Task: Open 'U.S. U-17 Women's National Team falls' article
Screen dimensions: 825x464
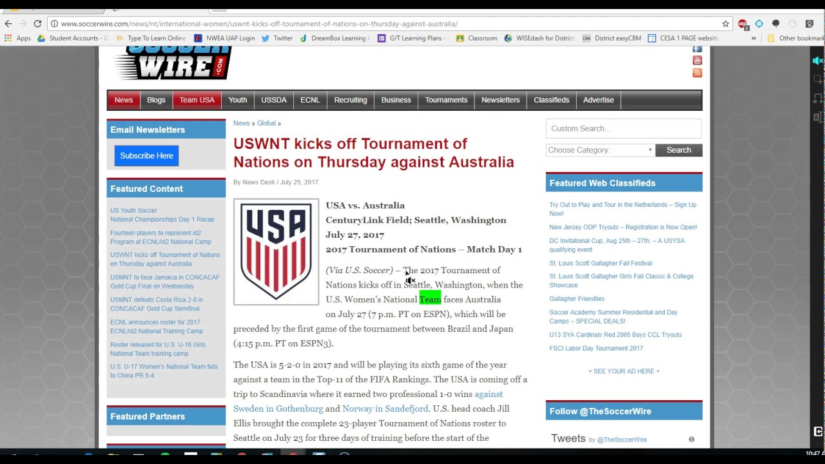Action: (164, 371)
